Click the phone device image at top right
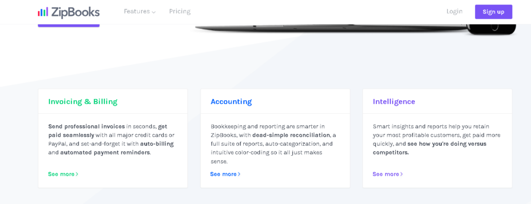The image size is (531, 204). 491,29
